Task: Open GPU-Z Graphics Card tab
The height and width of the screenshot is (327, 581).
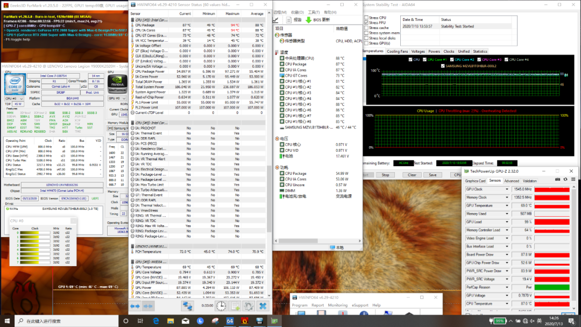Action: 475,181
